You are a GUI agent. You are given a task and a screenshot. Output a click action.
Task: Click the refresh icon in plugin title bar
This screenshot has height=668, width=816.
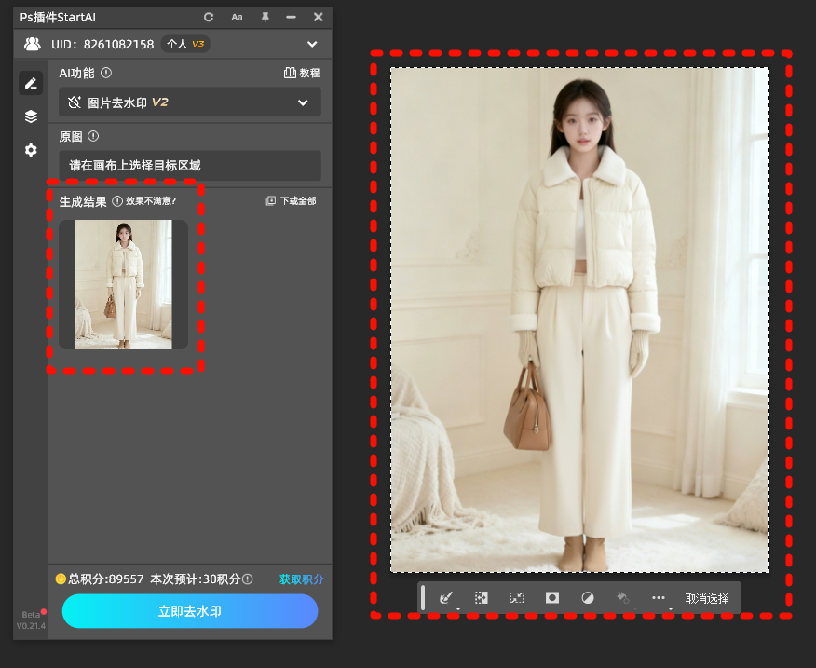[209, 17]
